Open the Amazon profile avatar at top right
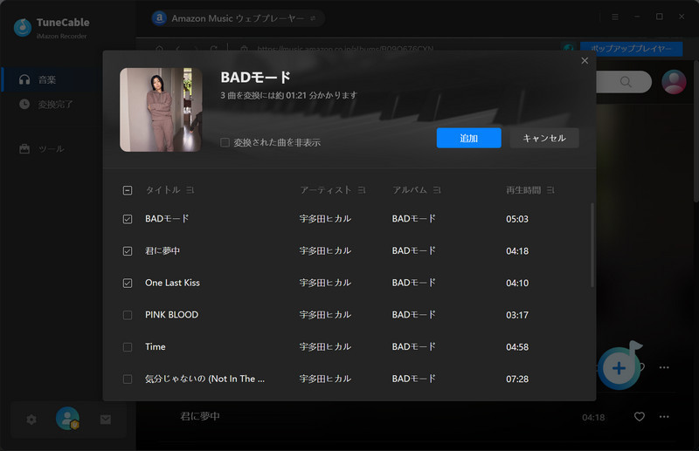The image size is (699, 451). (674, 81)
